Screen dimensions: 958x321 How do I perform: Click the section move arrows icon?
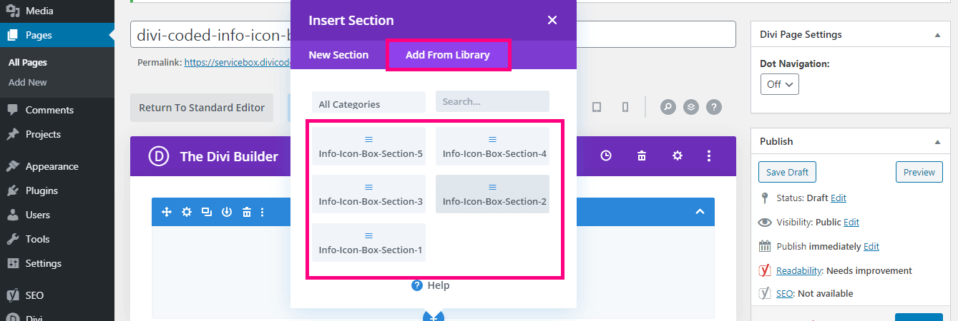(x=167, y=212)
